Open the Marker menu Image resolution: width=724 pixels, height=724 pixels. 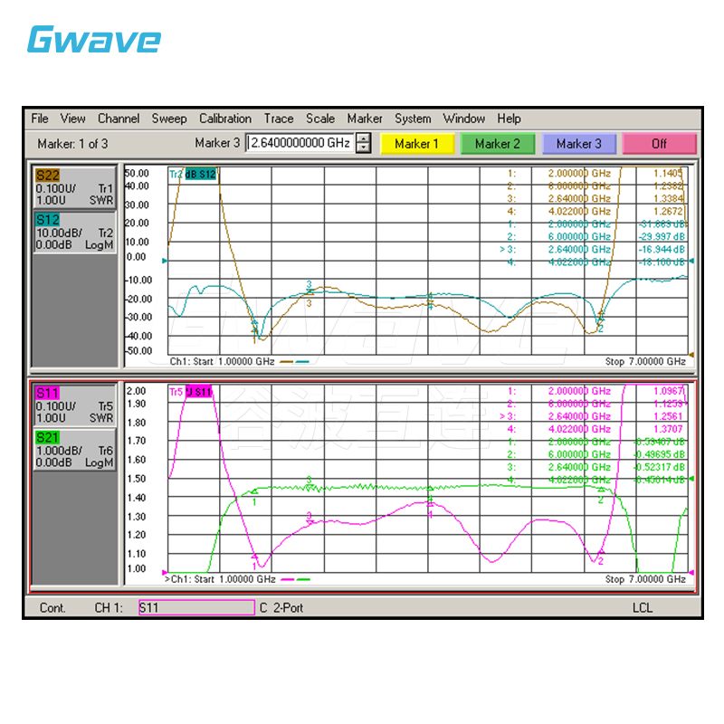(365, 119)
